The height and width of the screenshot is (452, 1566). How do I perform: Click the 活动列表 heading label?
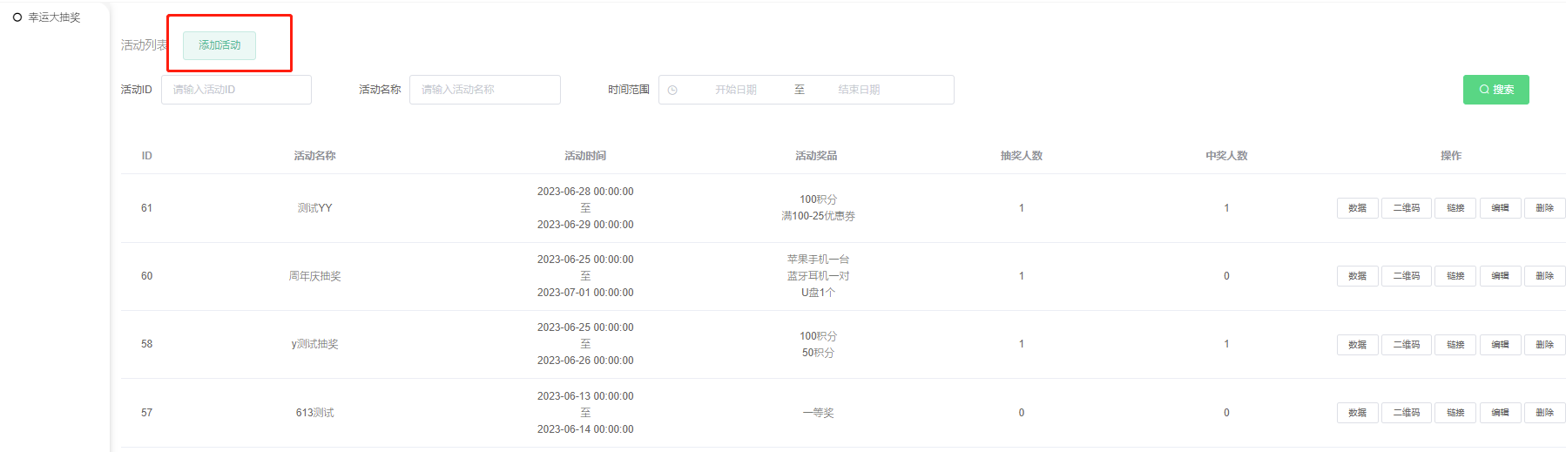144,45
